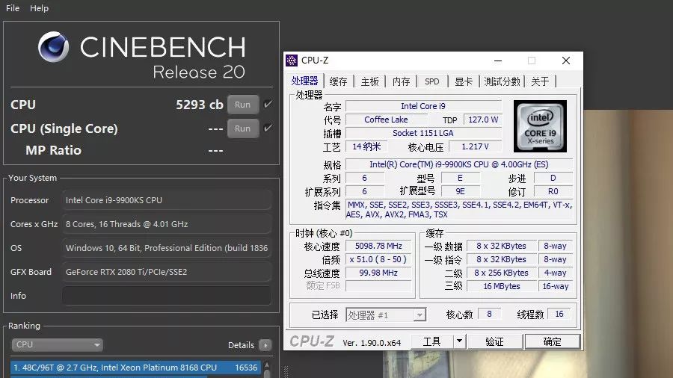Switch to the 缓存 tab in CPU-Z

(x=338, y=81)
